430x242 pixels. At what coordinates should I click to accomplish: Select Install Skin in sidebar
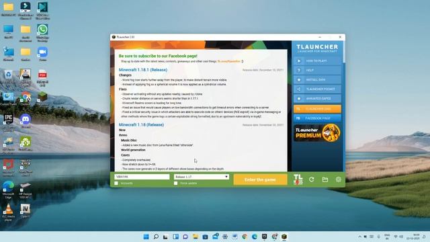(317, 79)
